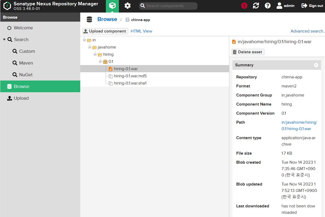Screen dimensions: 325x217
Task: Open NuGet search in sidebar
Action: (x=40, y=75)
